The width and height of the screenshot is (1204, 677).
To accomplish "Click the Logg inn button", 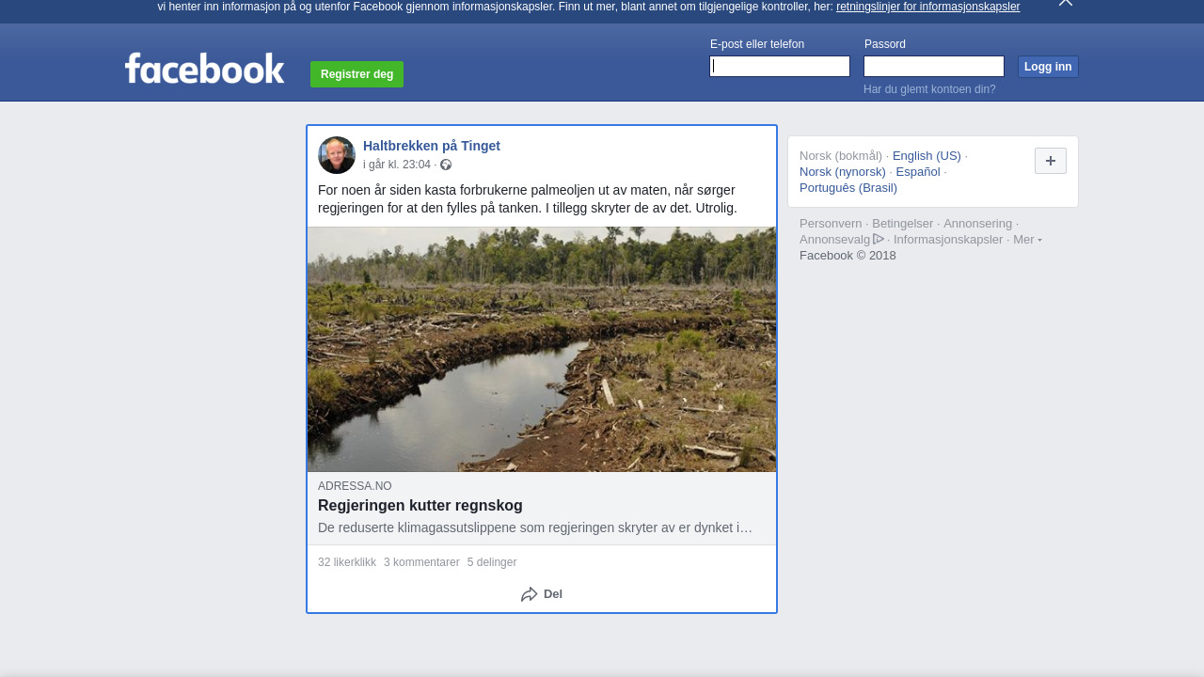I will tap(1048, 67).
